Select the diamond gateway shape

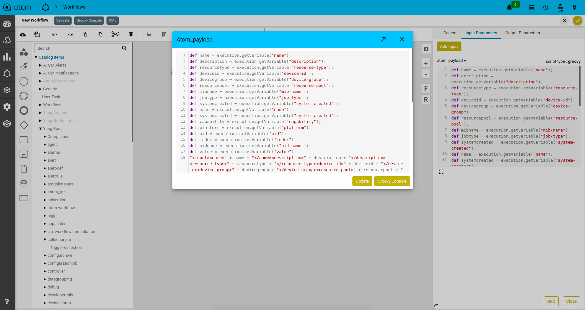[x=24, y=125]
